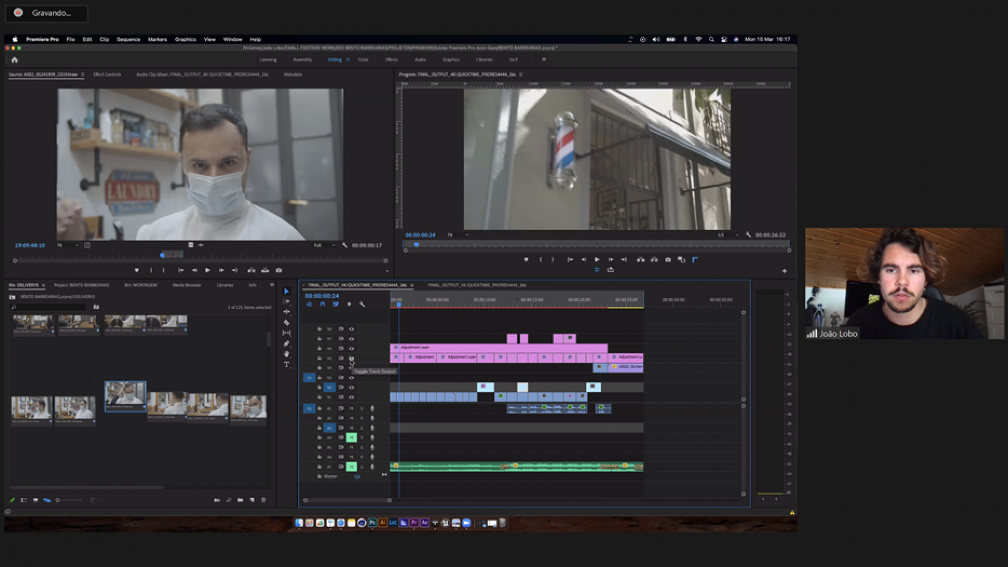
Task: Unmute the A4 audio track
Action: pos(351,437)
